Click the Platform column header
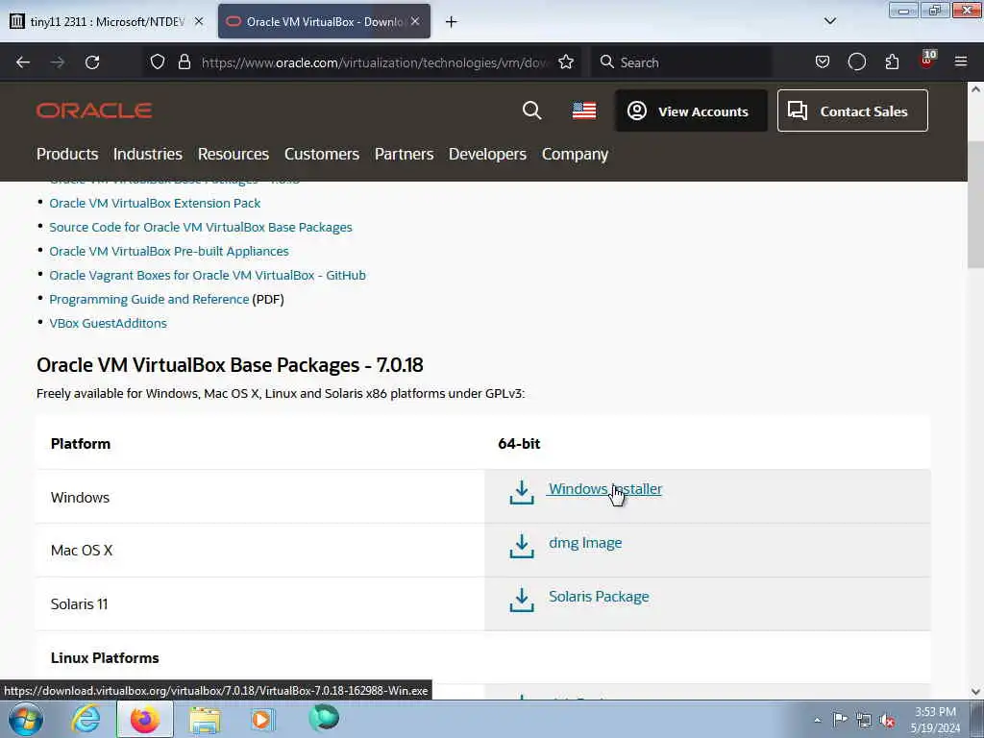The height and width of the screenshot is (738, 984). coord(81,444)
